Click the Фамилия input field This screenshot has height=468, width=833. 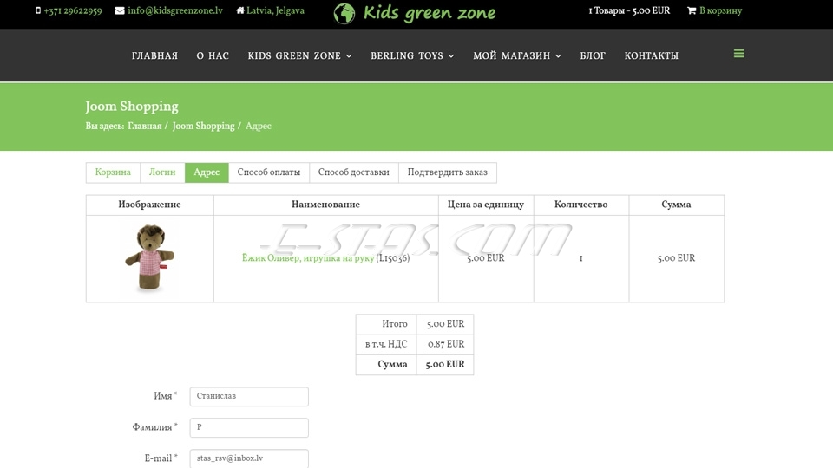point(249,427)
